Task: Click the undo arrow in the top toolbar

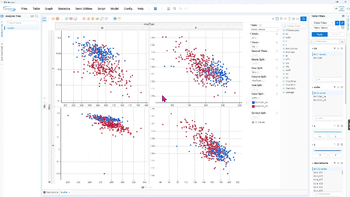Action: click(180, 9)
